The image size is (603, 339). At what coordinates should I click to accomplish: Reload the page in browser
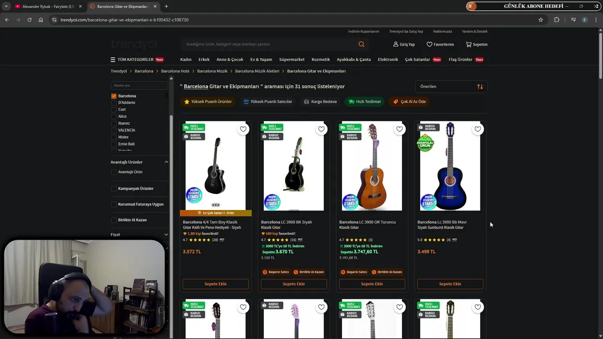tap(29, 20)
